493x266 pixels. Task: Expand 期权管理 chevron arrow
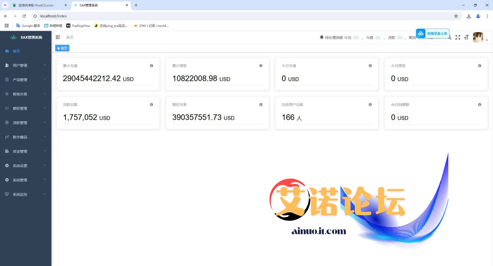coord(45,108)
